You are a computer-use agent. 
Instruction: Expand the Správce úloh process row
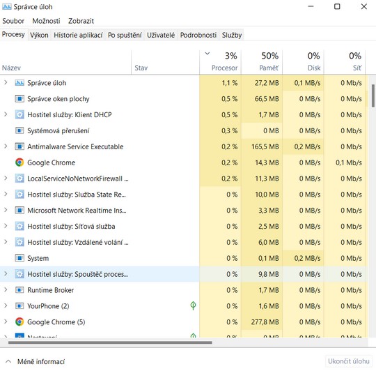point(6,82)
